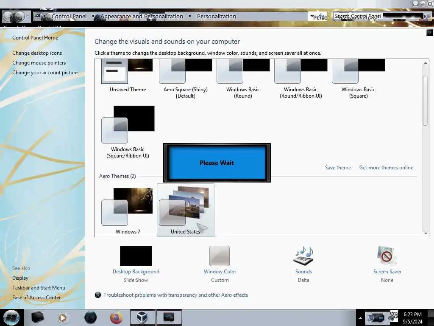This screenshot has width=434, height=326.
Task: Open the VirtualBox cube taskbar icon
Action: (142, 318)
